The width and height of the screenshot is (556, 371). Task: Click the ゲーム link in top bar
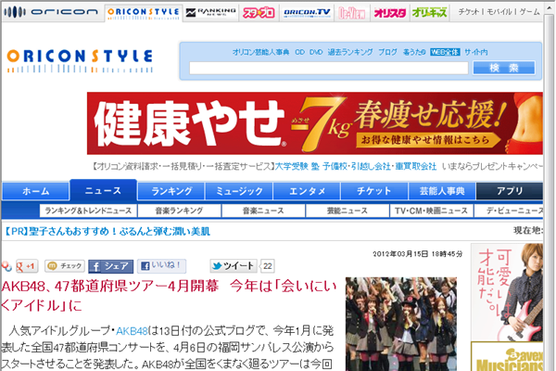pos(530,12)
